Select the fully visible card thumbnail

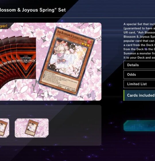point(32,128)
